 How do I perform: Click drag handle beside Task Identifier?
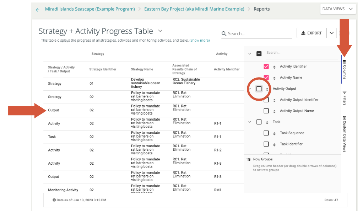pos(274,144)
